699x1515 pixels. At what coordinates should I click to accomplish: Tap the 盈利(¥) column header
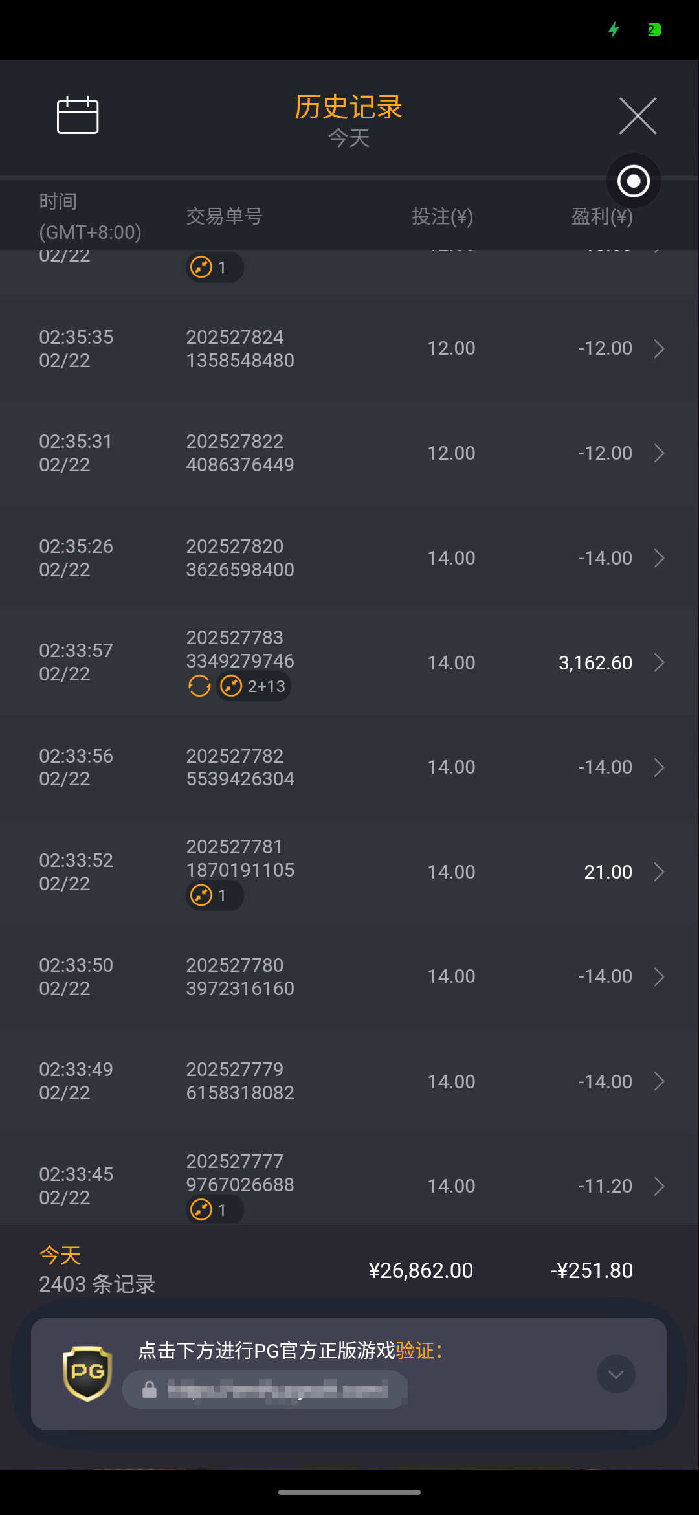pos(602,216)
